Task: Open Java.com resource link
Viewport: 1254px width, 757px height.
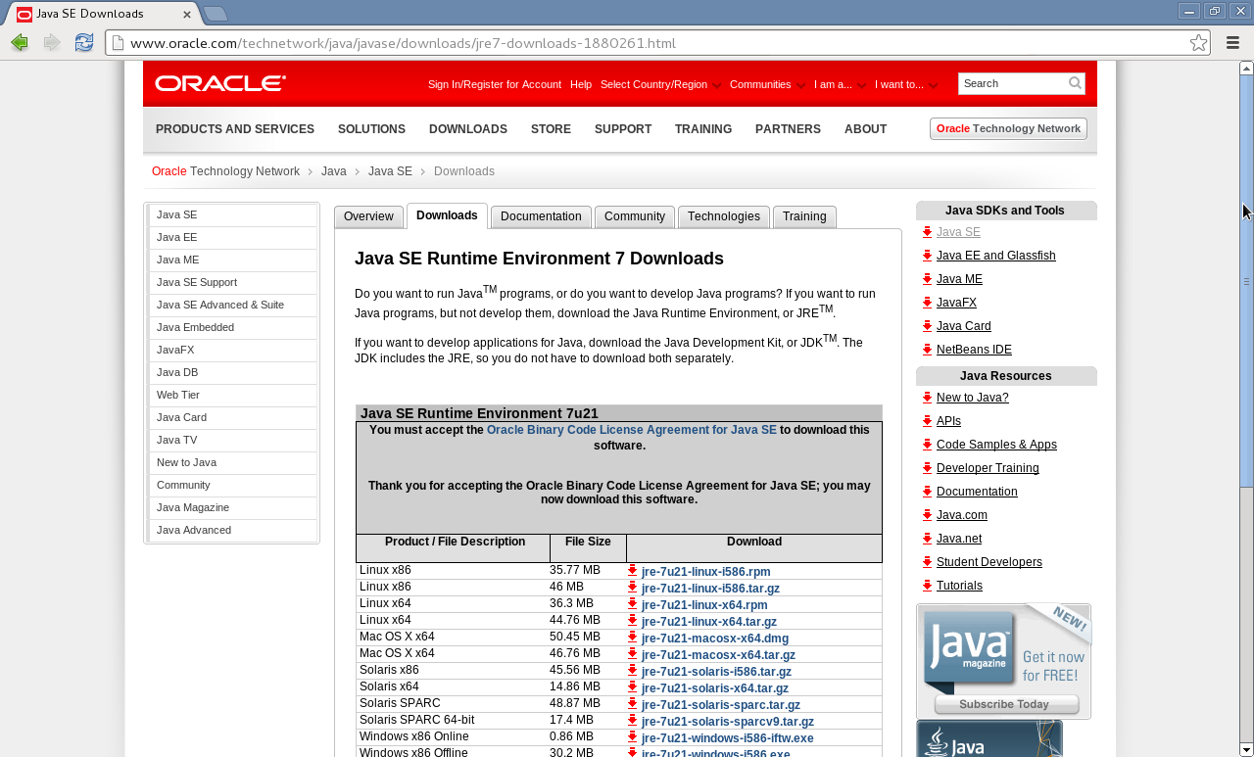Action: coord(962,515)
